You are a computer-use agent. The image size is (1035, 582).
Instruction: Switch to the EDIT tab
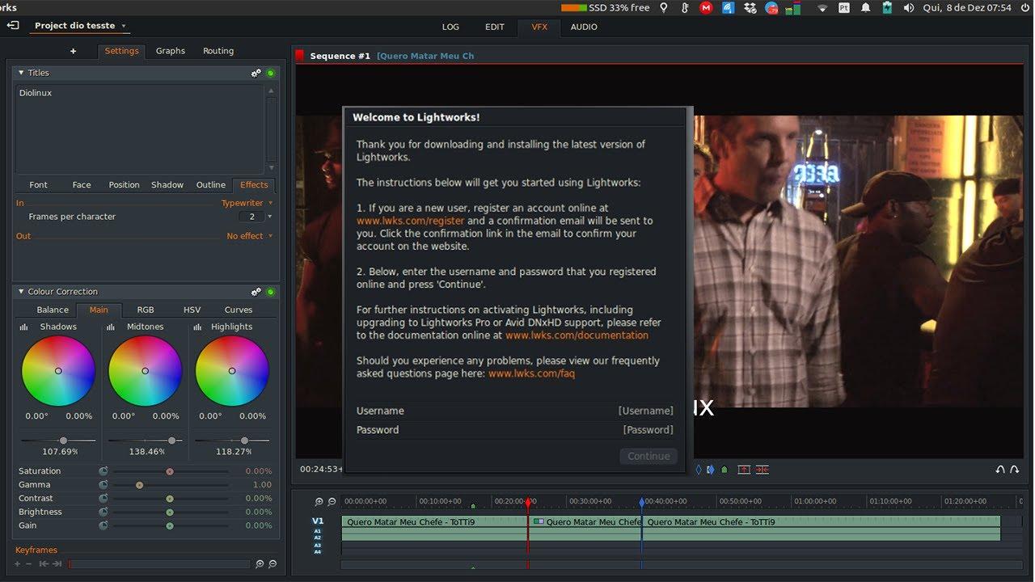pos(495,27)
